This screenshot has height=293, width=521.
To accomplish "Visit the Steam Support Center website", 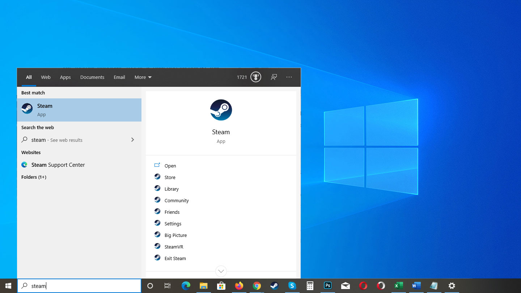I will 58,165.
